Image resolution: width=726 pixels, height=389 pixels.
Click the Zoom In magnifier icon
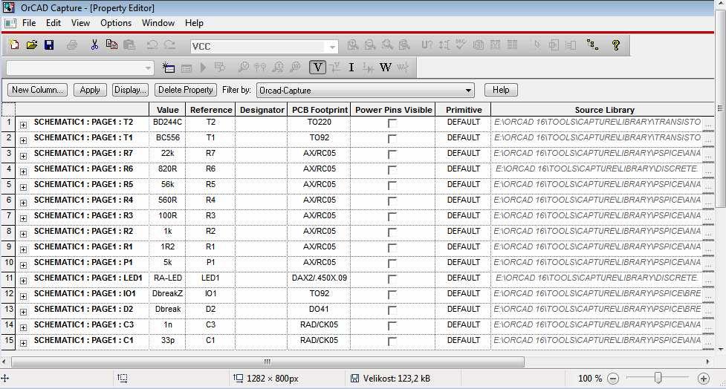[x=353, y=45]
